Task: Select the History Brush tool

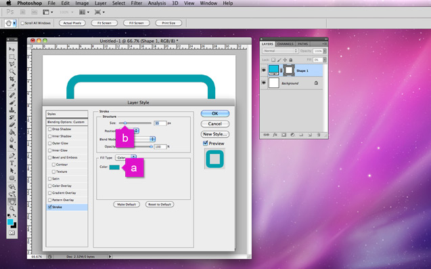Action: tap(12, 117)
